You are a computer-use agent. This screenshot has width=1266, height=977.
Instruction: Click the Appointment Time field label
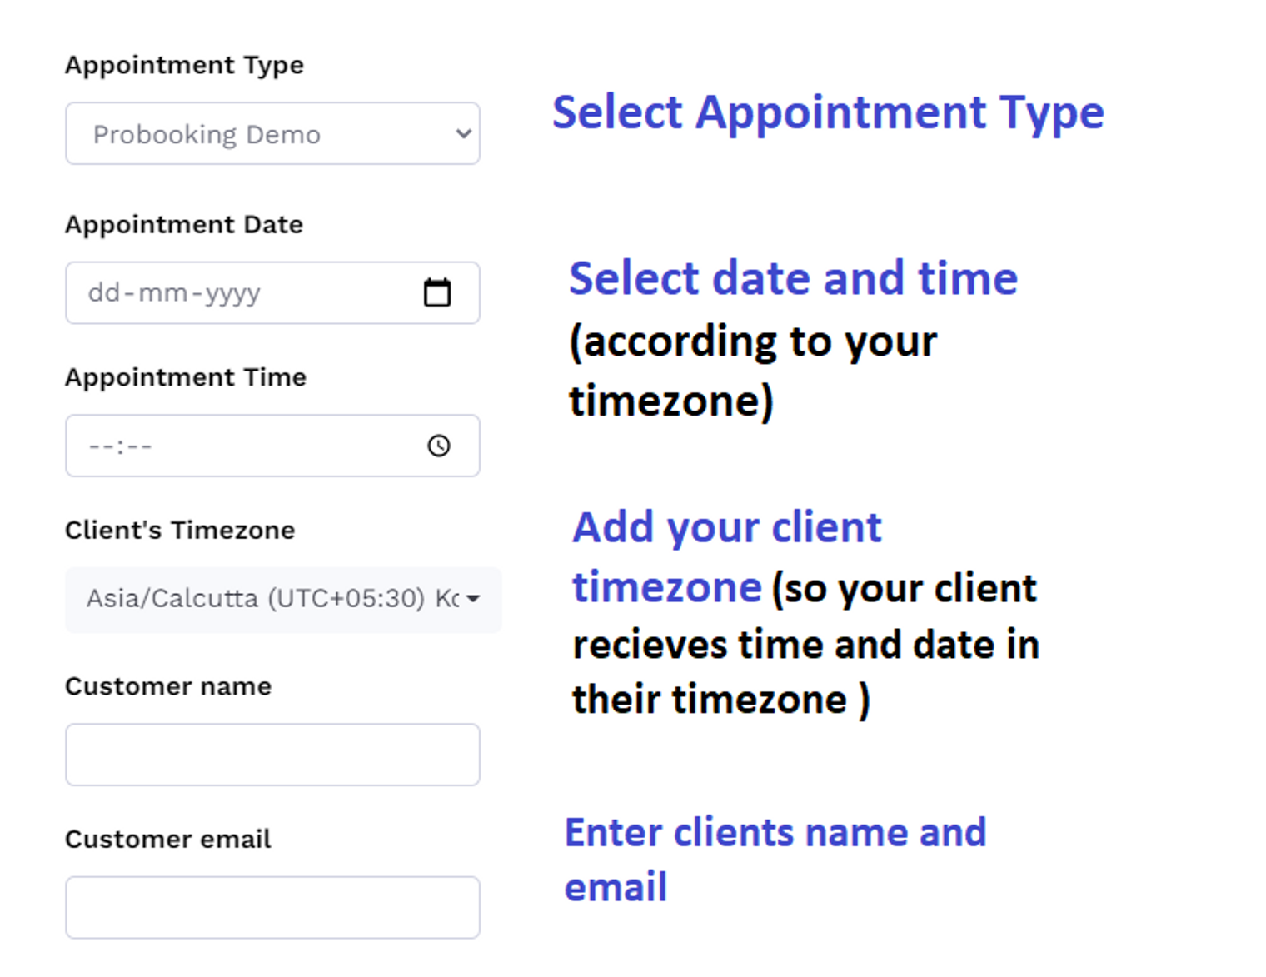click(186, 377)
